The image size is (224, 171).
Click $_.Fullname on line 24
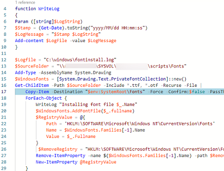coord(81,137)
